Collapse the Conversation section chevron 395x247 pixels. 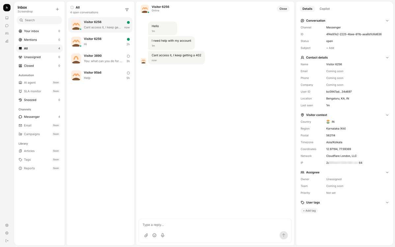point(387,21)
